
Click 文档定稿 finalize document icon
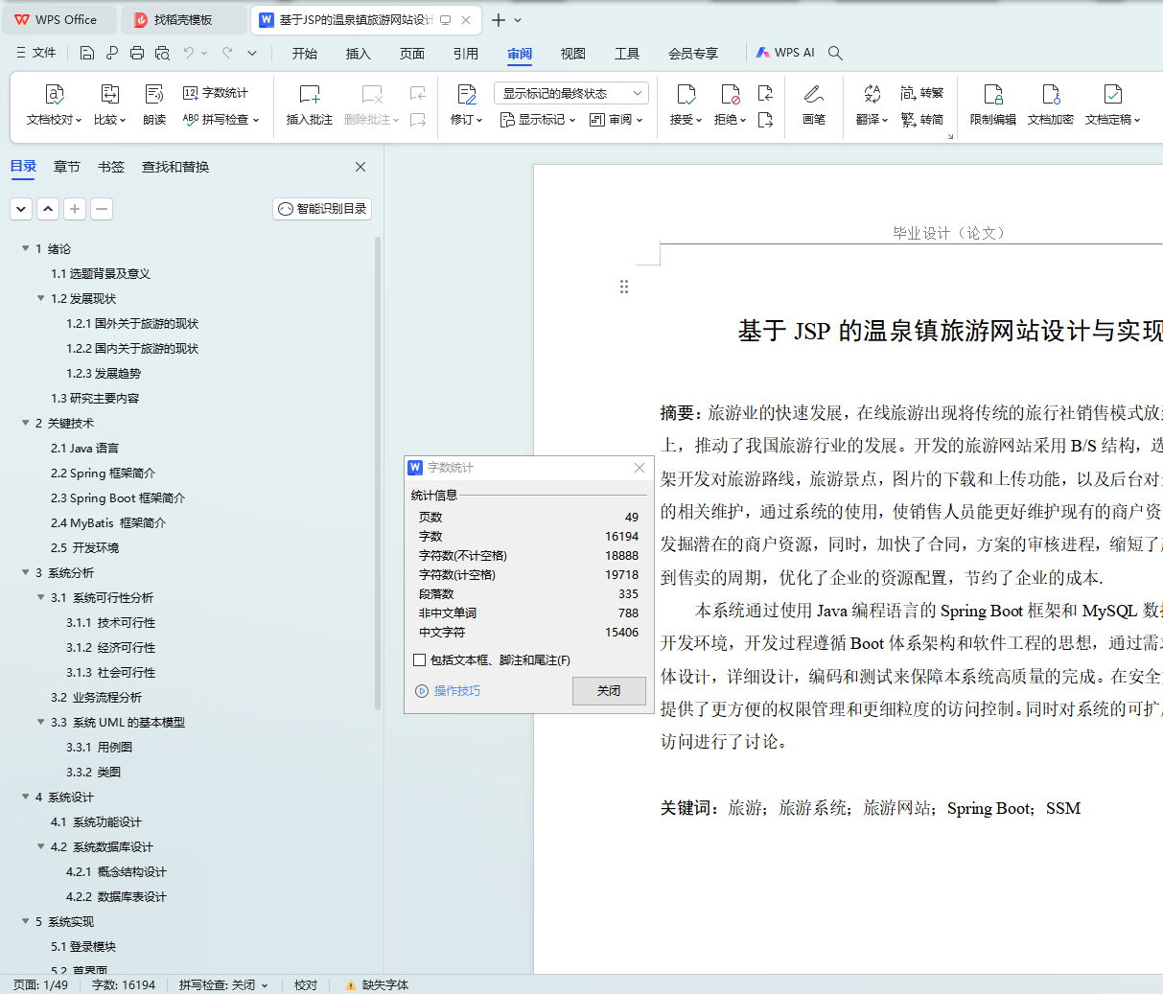1112,94
